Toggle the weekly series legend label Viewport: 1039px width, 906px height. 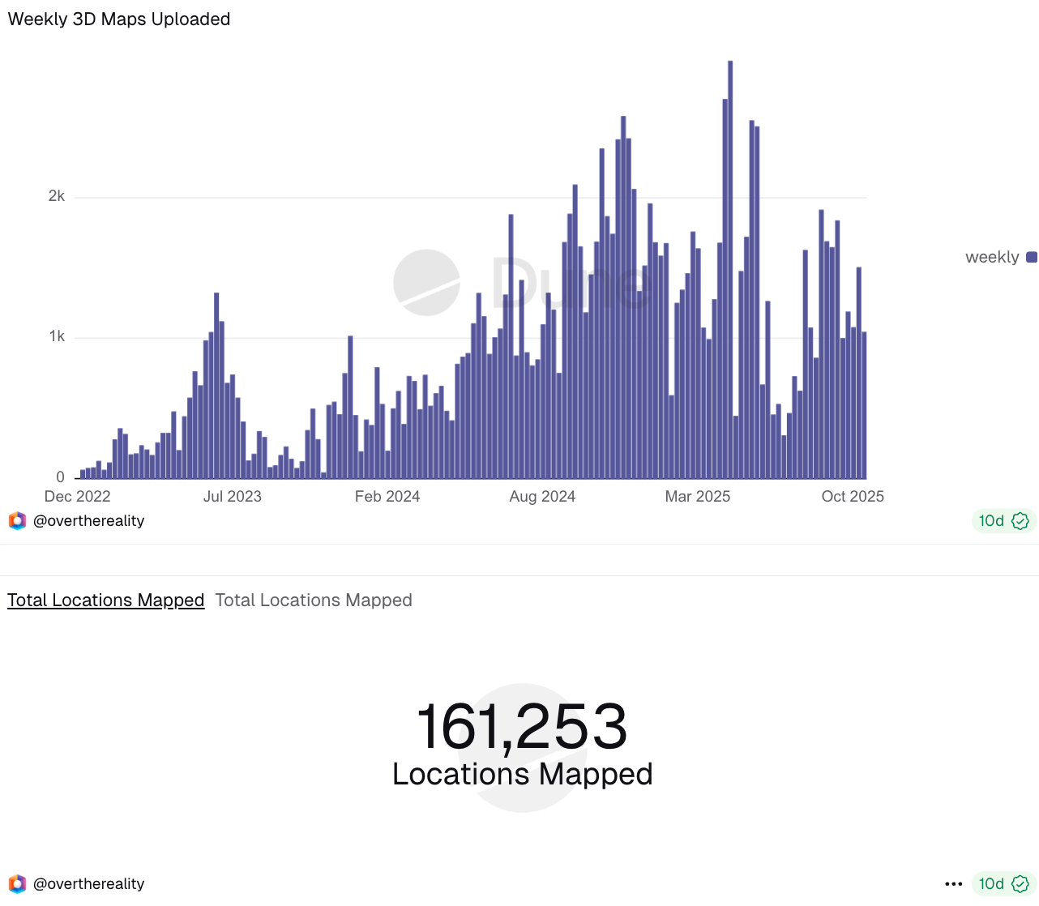[991, 258]
